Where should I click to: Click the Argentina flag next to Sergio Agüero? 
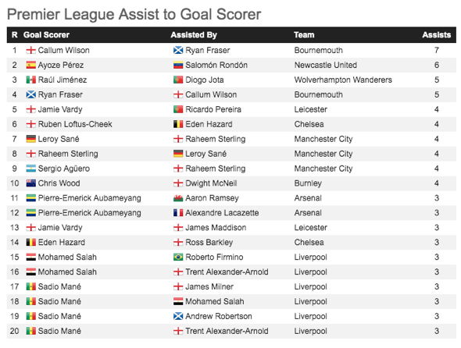point(31,169)
